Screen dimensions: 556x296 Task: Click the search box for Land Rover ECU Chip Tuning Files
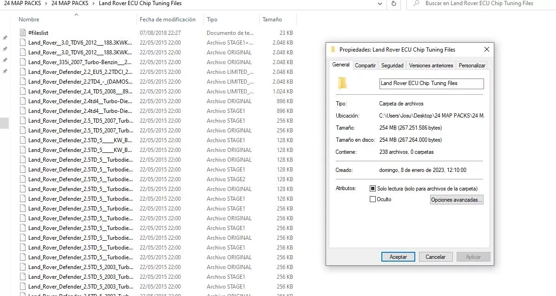[482, 3]
